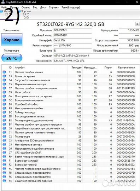Select the Защита от свободного падения row
The image size is (140, 191).
(x=69, y=180)
